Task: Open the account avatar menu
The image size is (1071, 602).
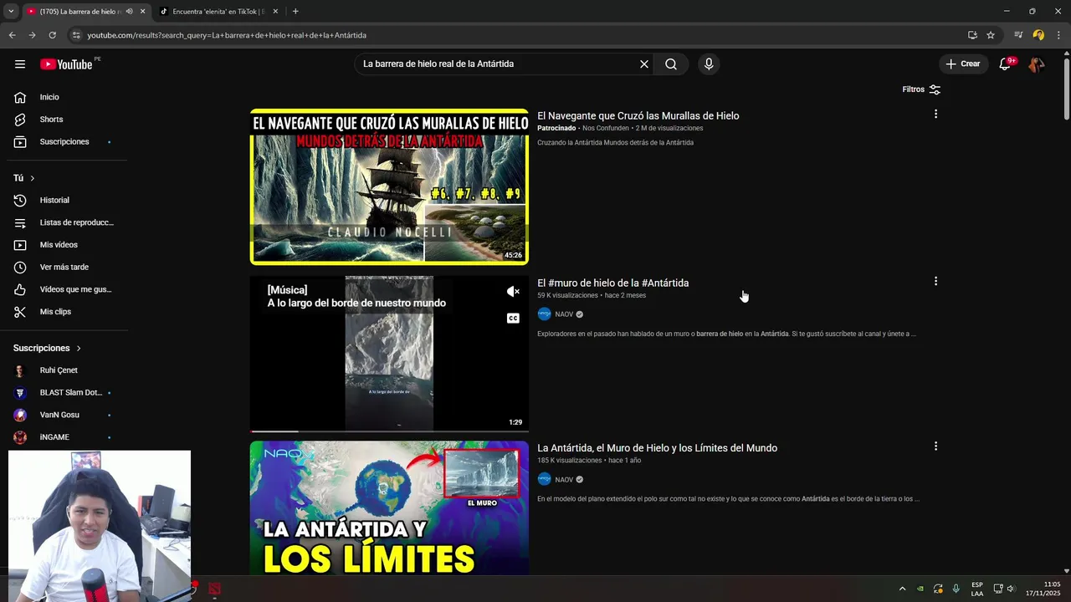Action: (x=1036, y=64)
